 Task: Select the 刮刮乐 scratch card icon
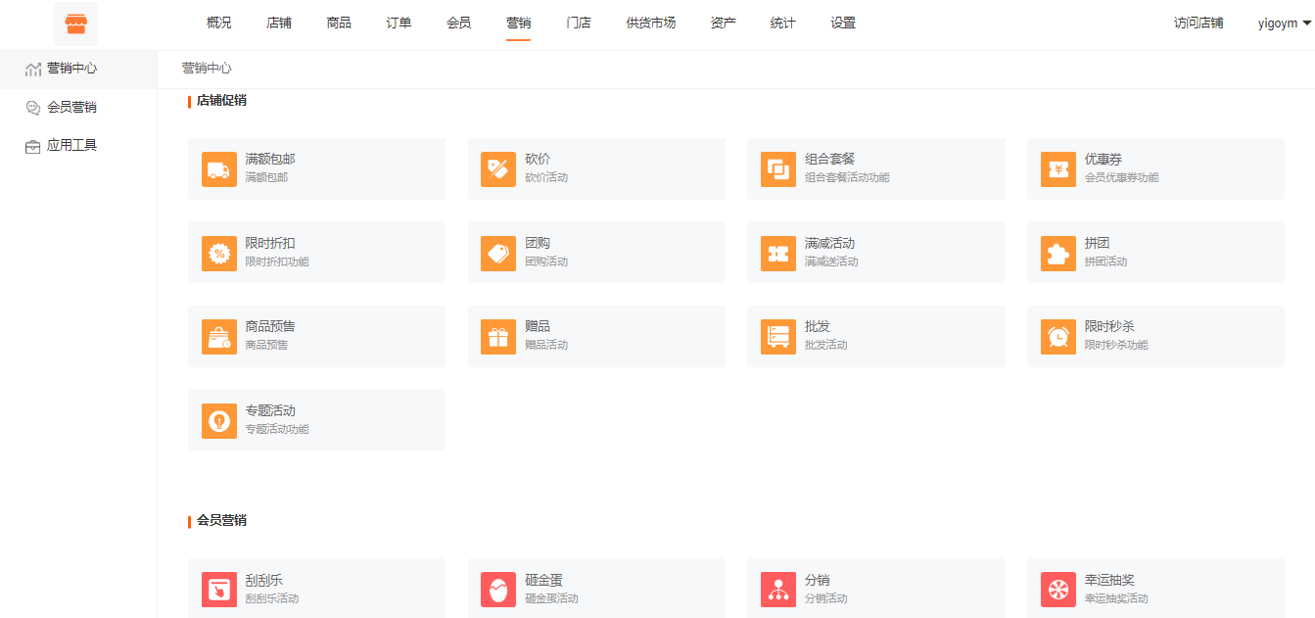click(218, 588)
